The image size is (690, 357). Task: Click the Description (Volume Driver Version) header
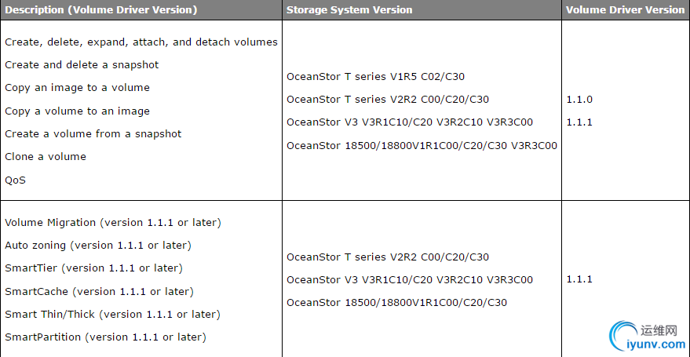coord(101,10)
